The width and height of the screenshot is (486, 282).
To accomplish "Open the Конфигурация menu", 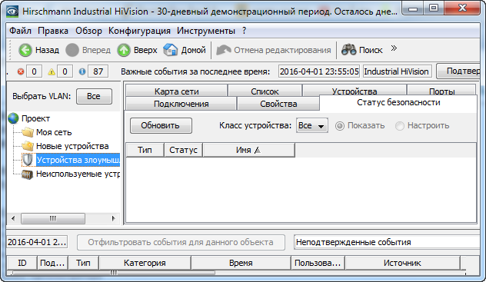I will click(x=139, y=31).
